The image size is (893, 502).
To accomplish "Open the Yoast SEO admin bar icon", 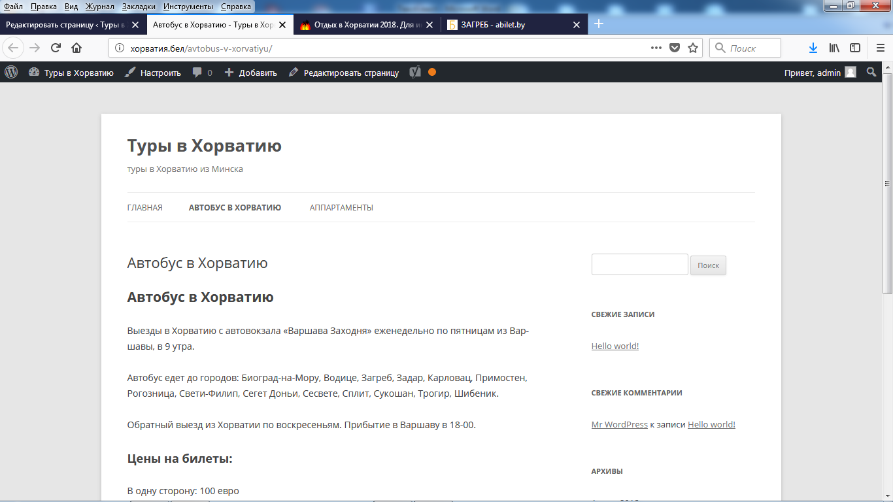I will tap(414, 73).
